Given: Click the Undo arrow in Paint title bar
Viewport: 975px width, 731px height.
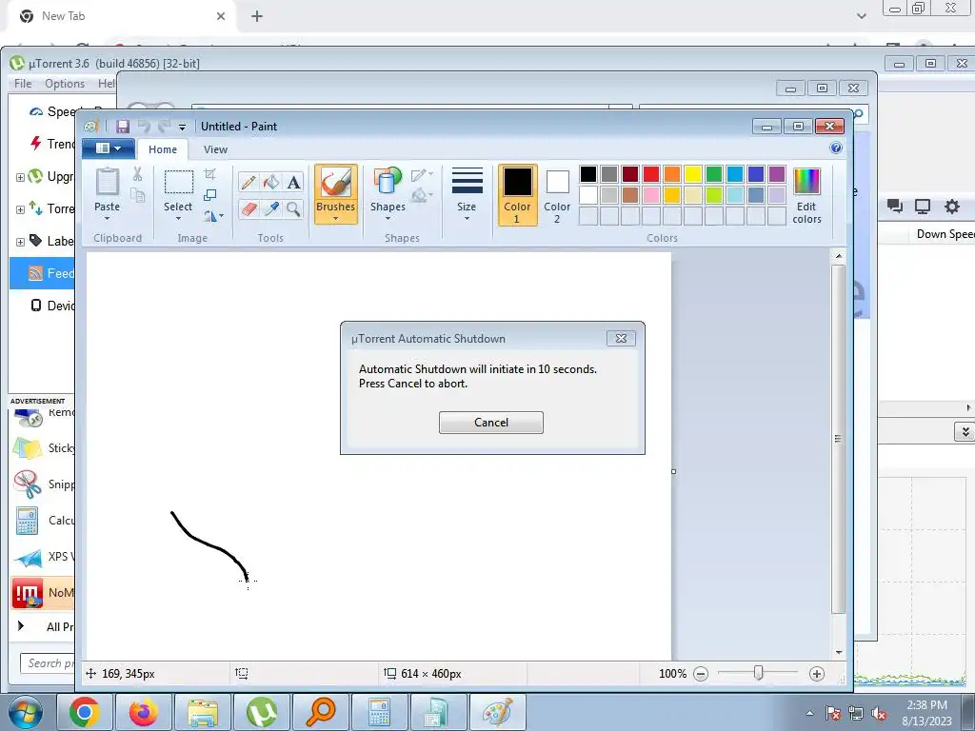Looking at the screenshot, I should (x=145, y=127).
